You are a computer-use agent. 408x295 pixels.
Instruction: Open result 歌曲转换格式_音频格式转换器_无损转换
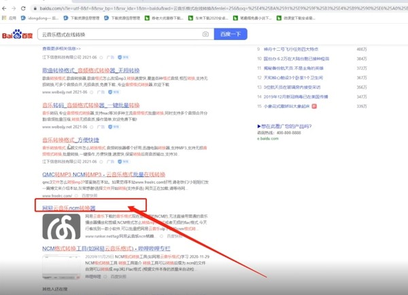click(x=91, y=71)
